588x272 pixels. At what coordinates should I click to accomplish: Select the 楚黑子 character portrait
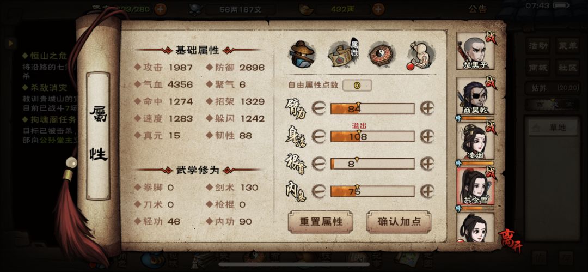(475, 51)
